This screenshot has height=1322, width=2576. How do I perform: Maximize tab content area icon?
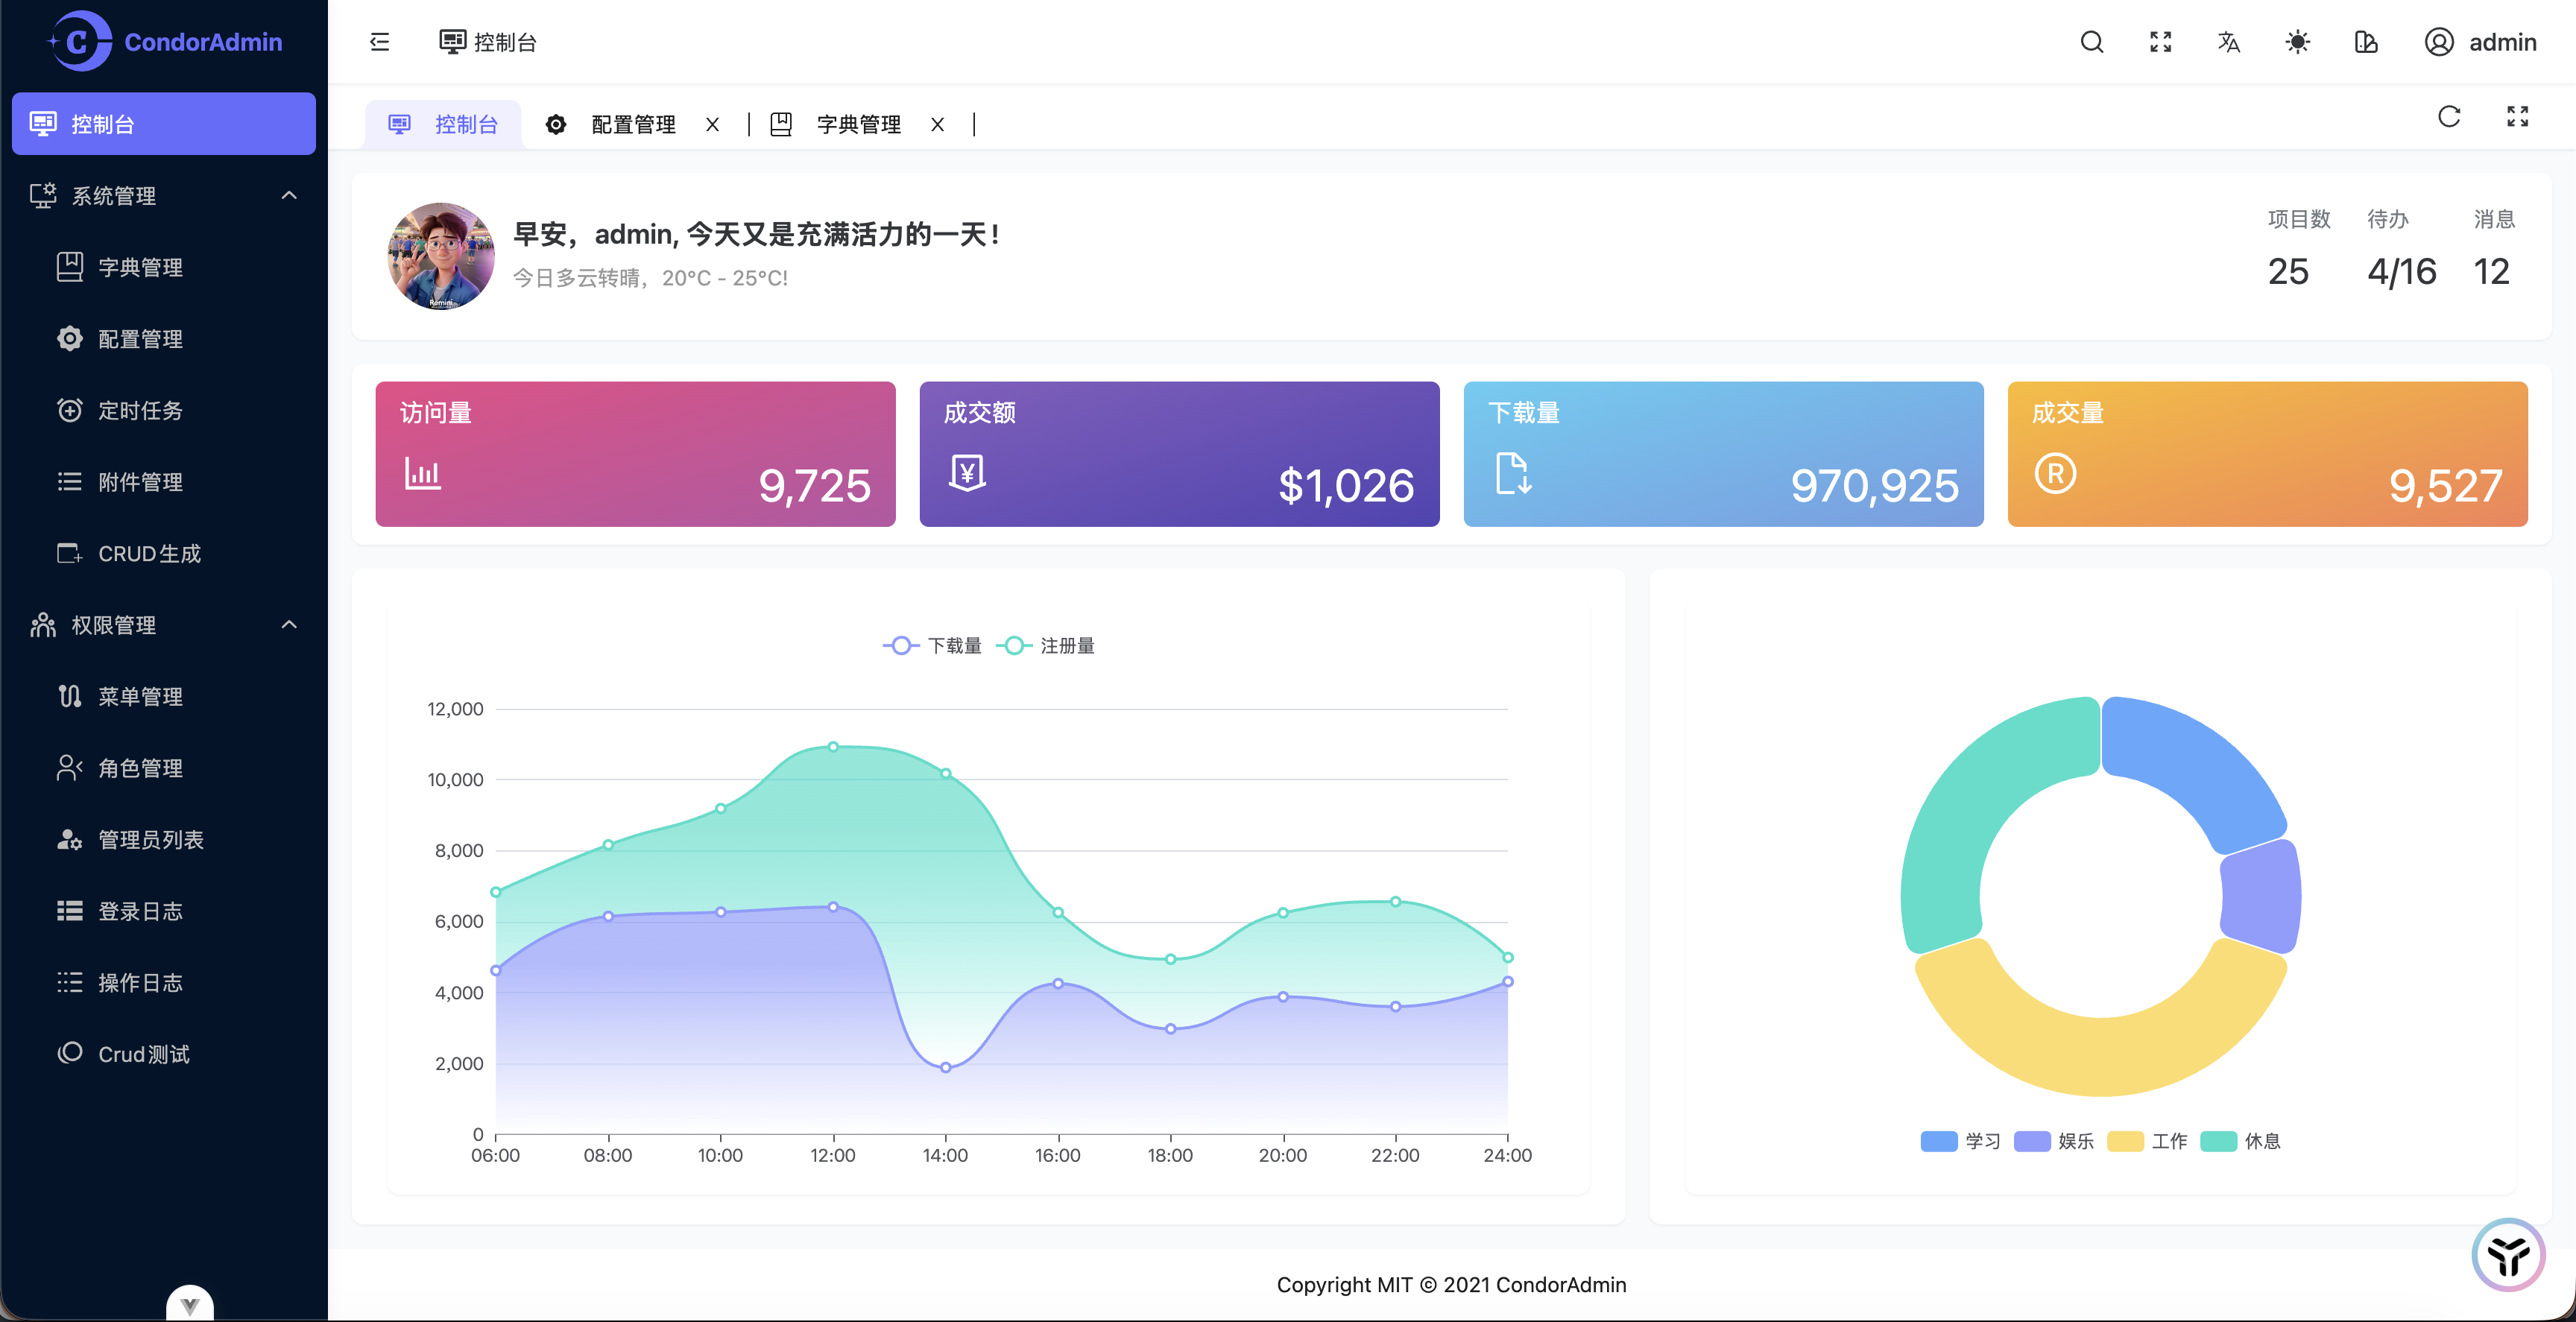[2517, 117]
